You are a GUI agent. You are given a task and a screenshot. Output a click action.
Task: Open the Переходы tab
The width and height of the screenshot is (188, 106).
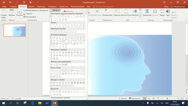coord(41,6)
